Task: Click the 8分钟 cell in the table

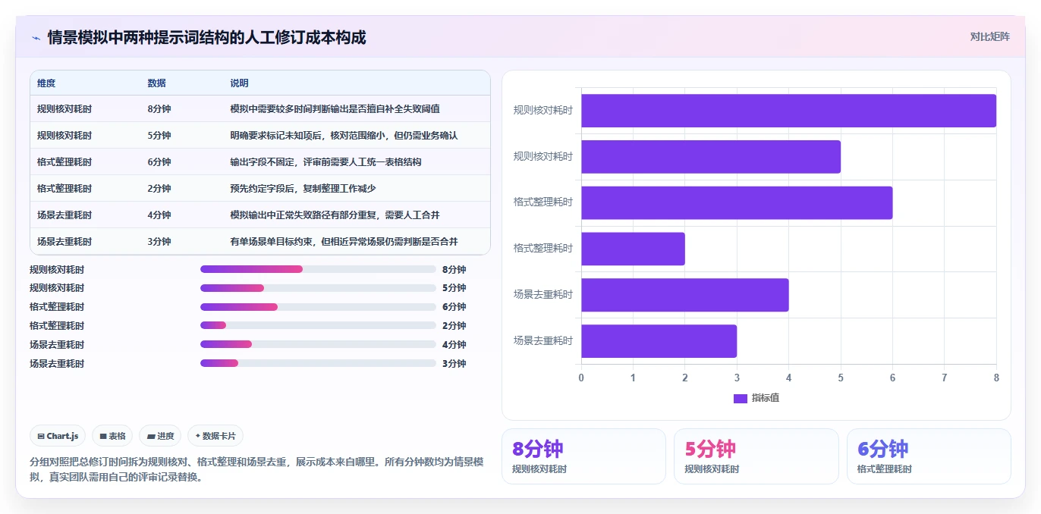Action: coord(159,108)
